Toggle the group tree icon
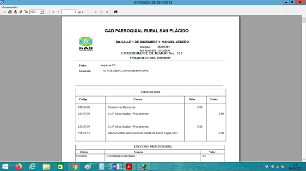306x171 pixels. pos(26,12)
